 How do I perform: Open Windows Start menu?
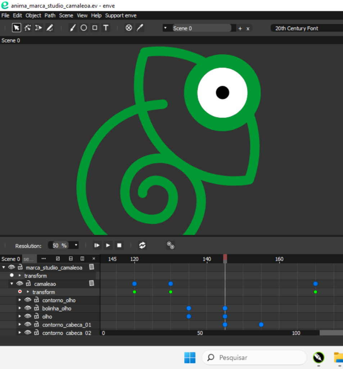pos(190,357)
